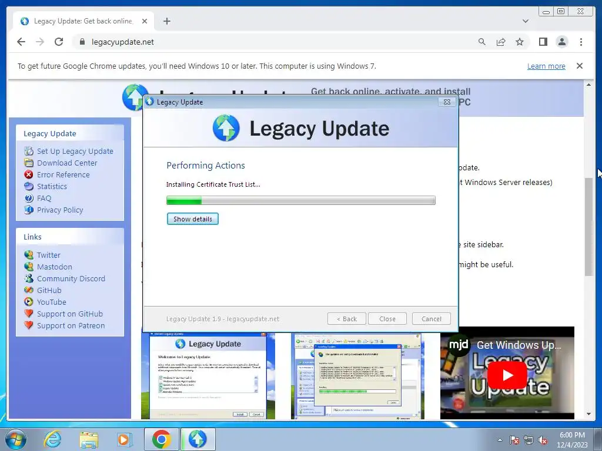Open the Installing Updates screenshot thumbnail
Image resolution: width=602 pixels, height=451 pixels.
point(357,376)
